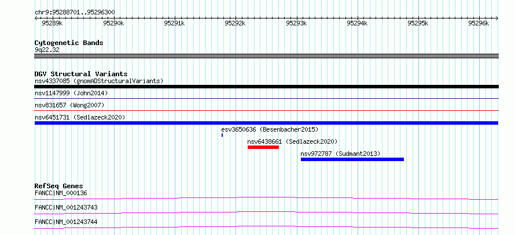The height and width of the screenshot is (235, 515).
Task: Open the nsv972787 (Sudmant2013) label
Action: [340, 154]
